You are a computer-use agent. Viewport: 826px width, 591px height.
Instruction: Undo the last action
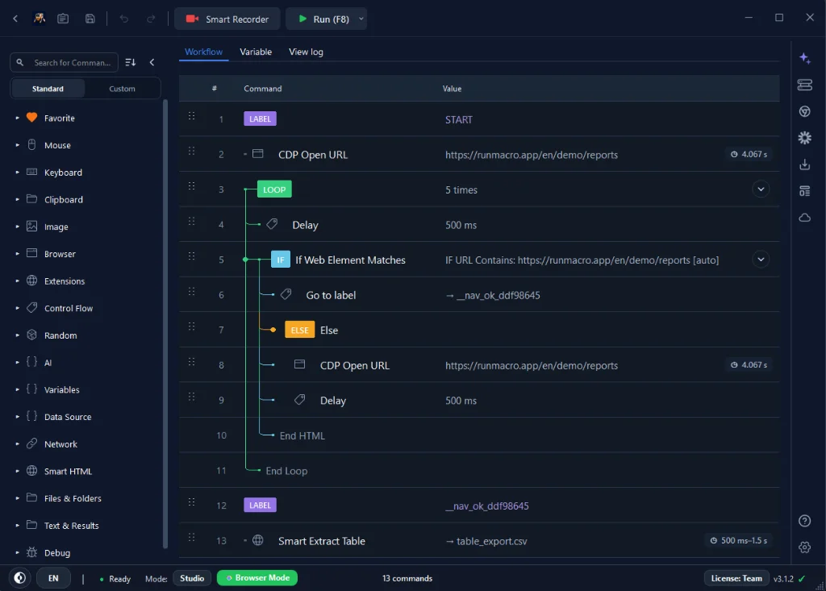123,19
